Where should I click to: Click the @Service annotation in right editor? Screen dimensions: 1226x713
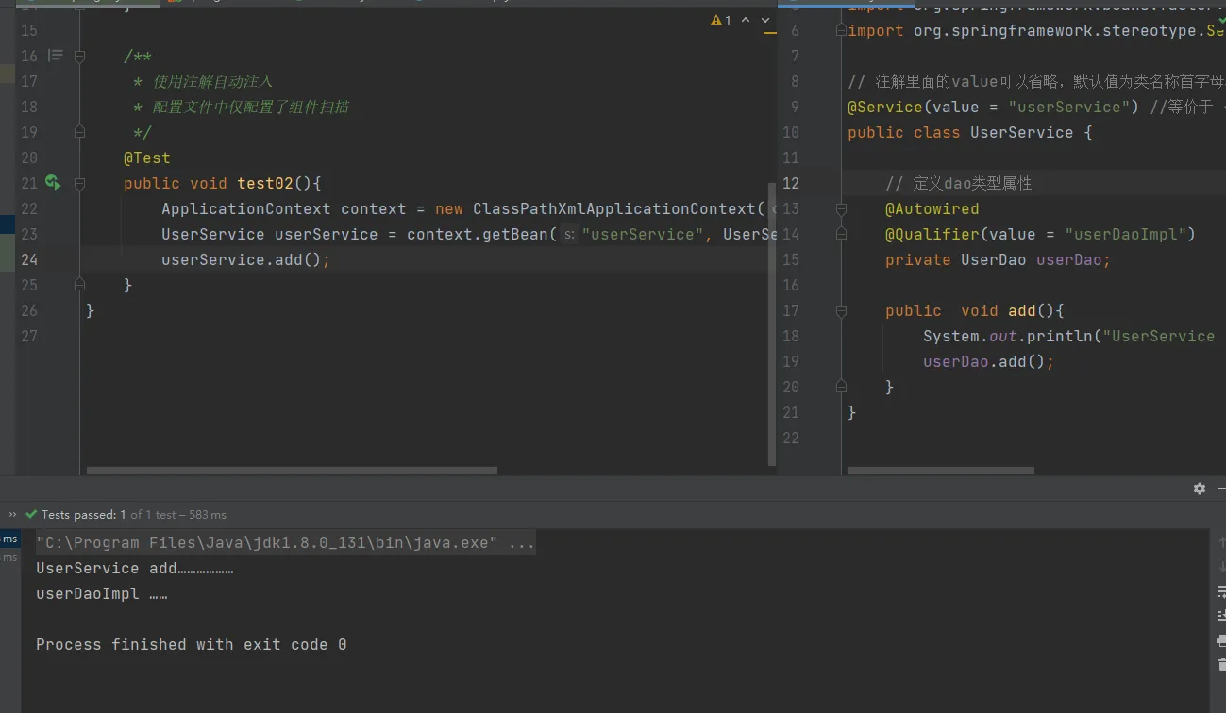pyautogui.click(x=884, y=107)
